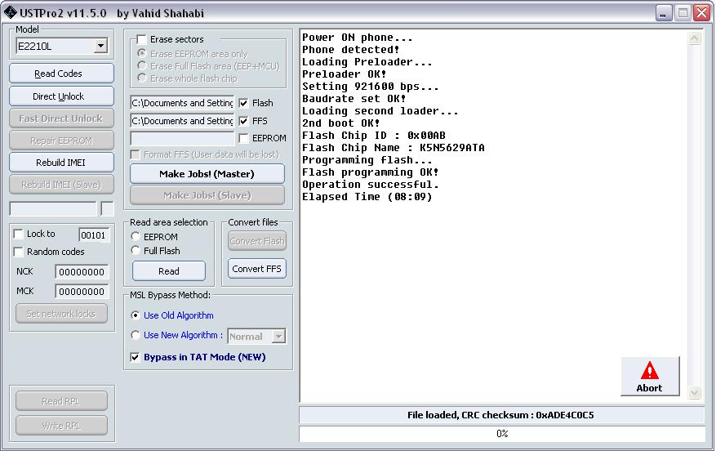Screen dimensions: 716x451
Task: Click Make Jobs! (Master) button
Action: click(207, 174)
